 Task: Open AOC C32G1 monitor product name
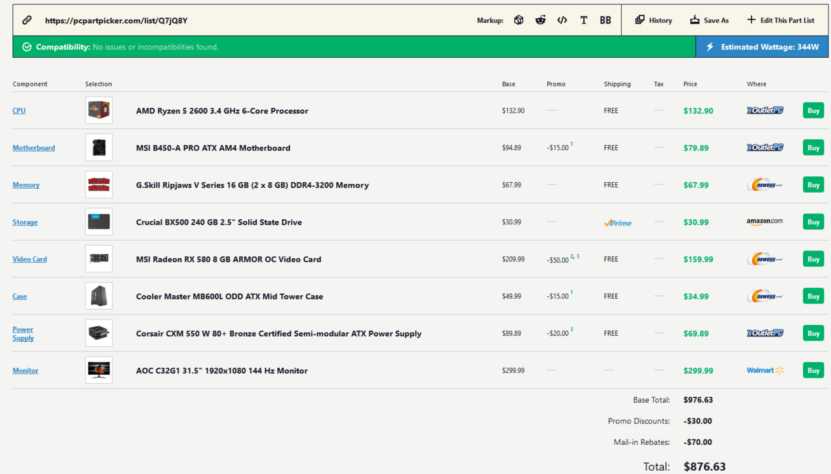[x=221, y=371]
